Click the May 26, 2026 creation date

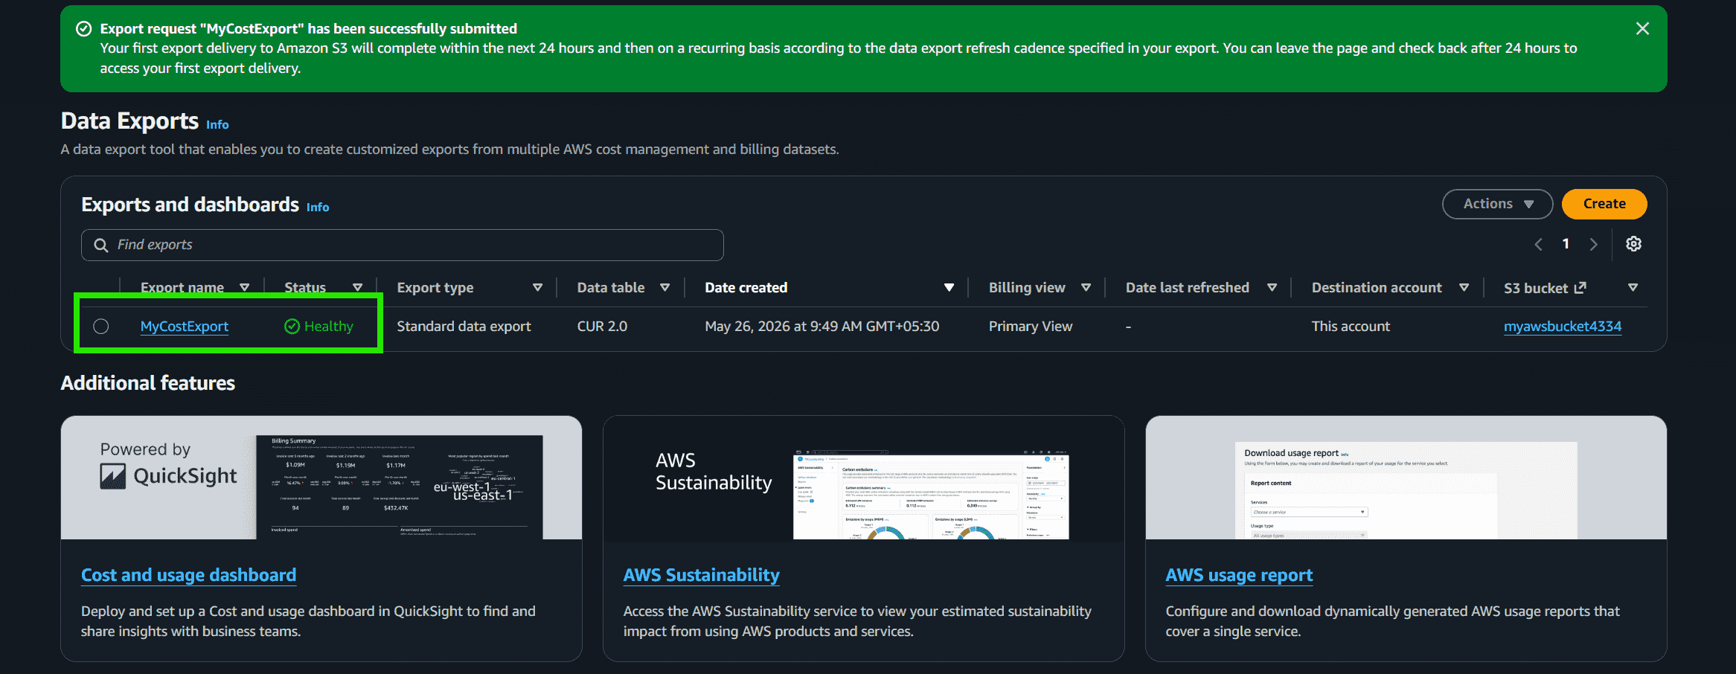coord(821,327)
